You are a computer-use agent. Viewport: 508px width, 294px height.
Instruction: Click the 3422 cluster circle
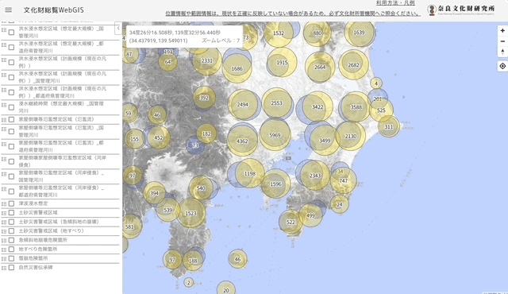click(x=317, y=107)
